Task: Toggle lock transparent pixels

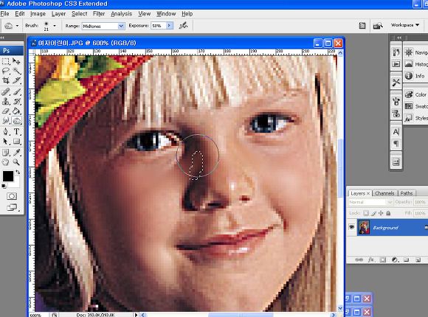Action: coord(366,213)
